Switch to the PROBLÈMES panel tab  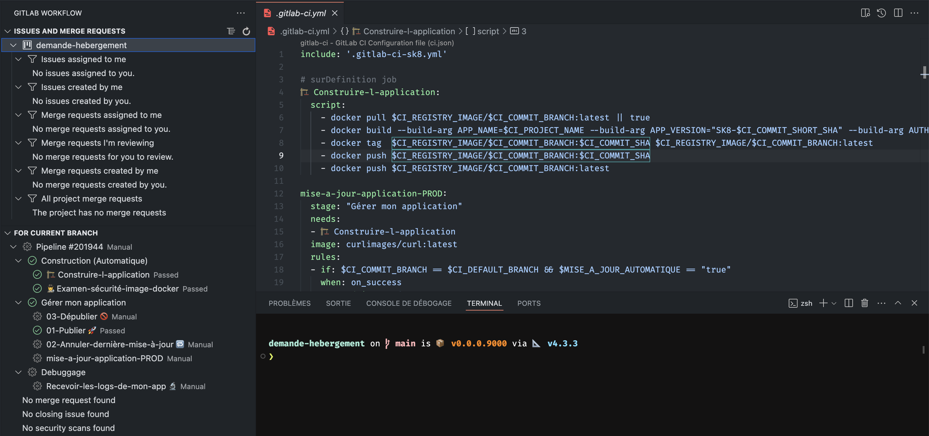[x=289, y=303]
